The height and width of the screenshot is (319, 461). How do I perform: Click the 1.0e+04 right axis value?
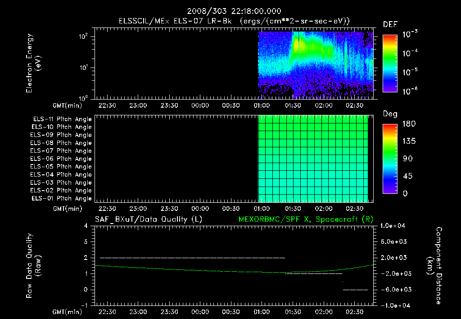[x=393, y=226]
